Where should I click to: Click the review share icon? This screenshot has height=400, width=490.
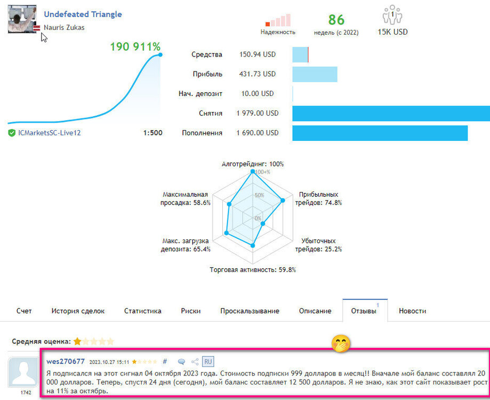coord(195,362)
